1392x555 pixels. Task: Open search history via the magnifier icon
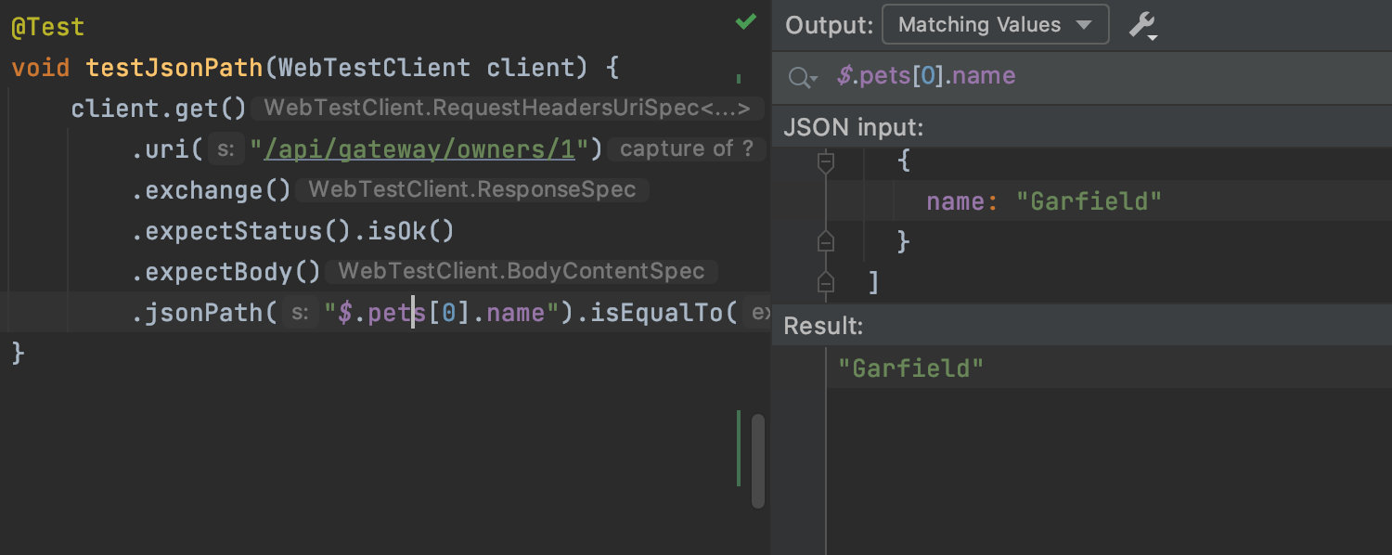pos(802,77)
